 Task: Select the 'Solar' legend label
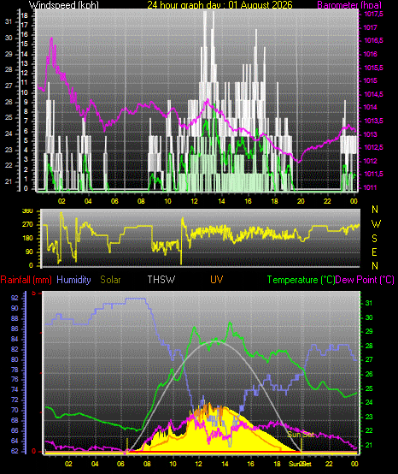pos(110,280)
